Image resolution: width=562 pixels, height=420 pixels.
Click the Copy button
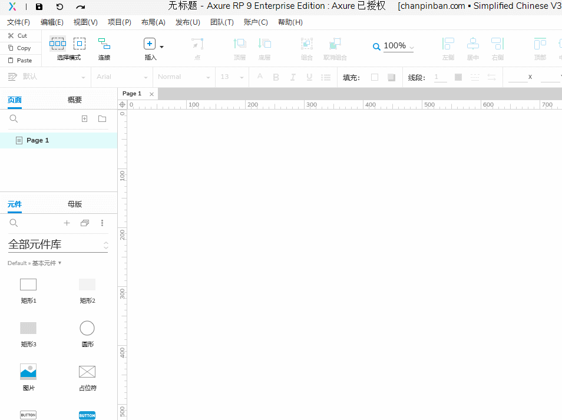pos(20,48)
